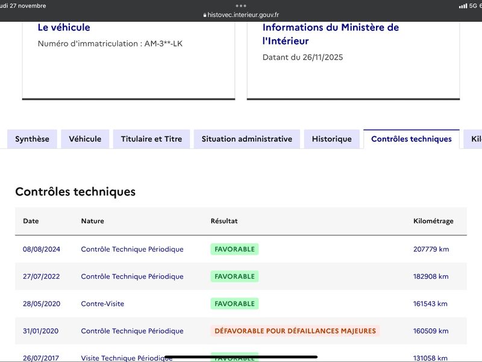Click the Résultat column header
Viewport: 482px width, 362px height.
click(224, 221)
